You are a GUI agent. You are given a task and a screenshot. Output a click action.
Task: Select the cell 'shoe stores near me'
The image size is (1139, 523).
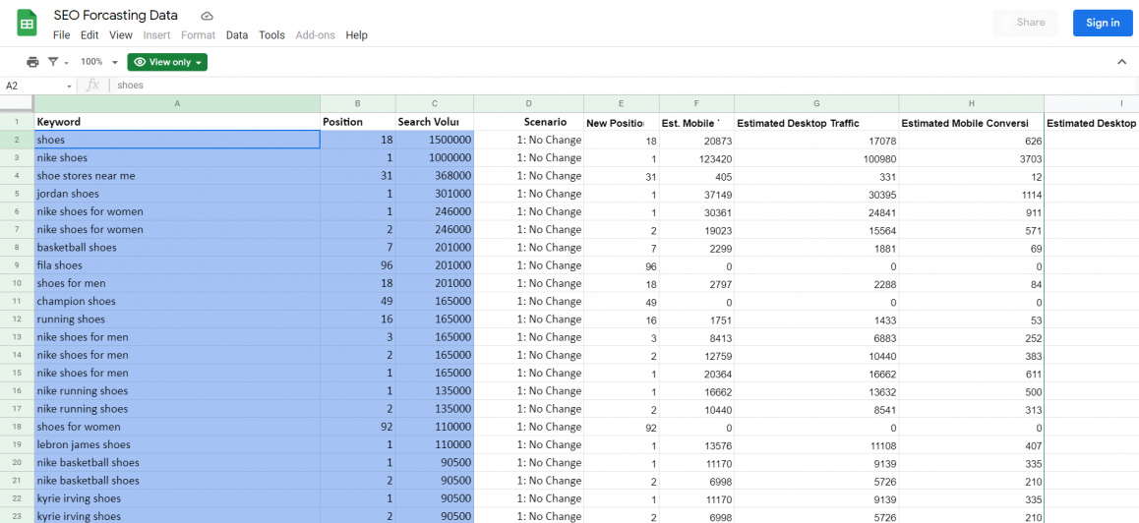point(177,176)
